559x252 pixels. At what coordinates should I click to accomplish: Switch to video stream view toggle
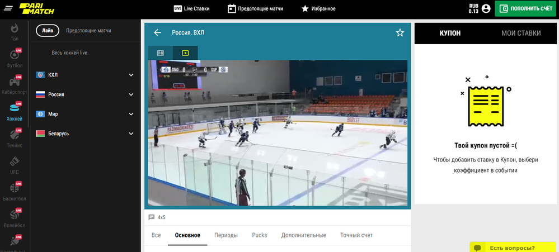pos(185,53)
